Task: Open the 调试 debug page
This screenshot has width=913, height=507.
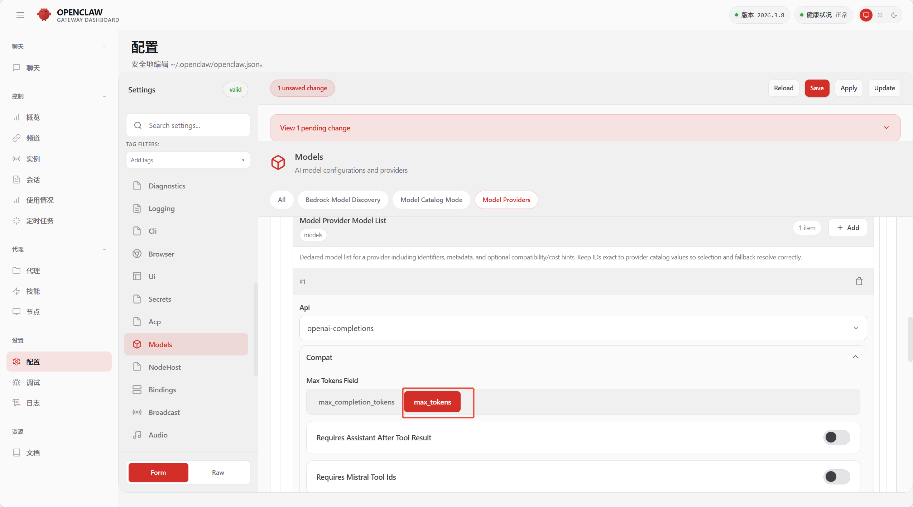Action: tap(33, 382)
